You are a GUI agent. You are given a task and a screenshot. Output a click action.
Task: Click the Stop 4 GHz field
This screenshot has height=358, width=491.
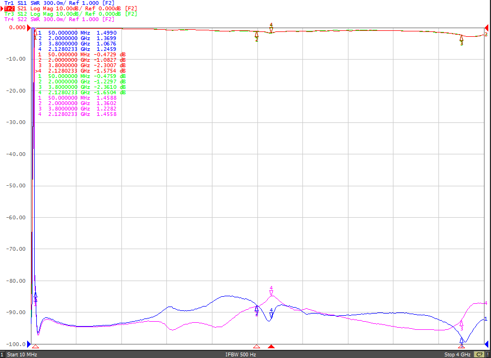[457, 355]
